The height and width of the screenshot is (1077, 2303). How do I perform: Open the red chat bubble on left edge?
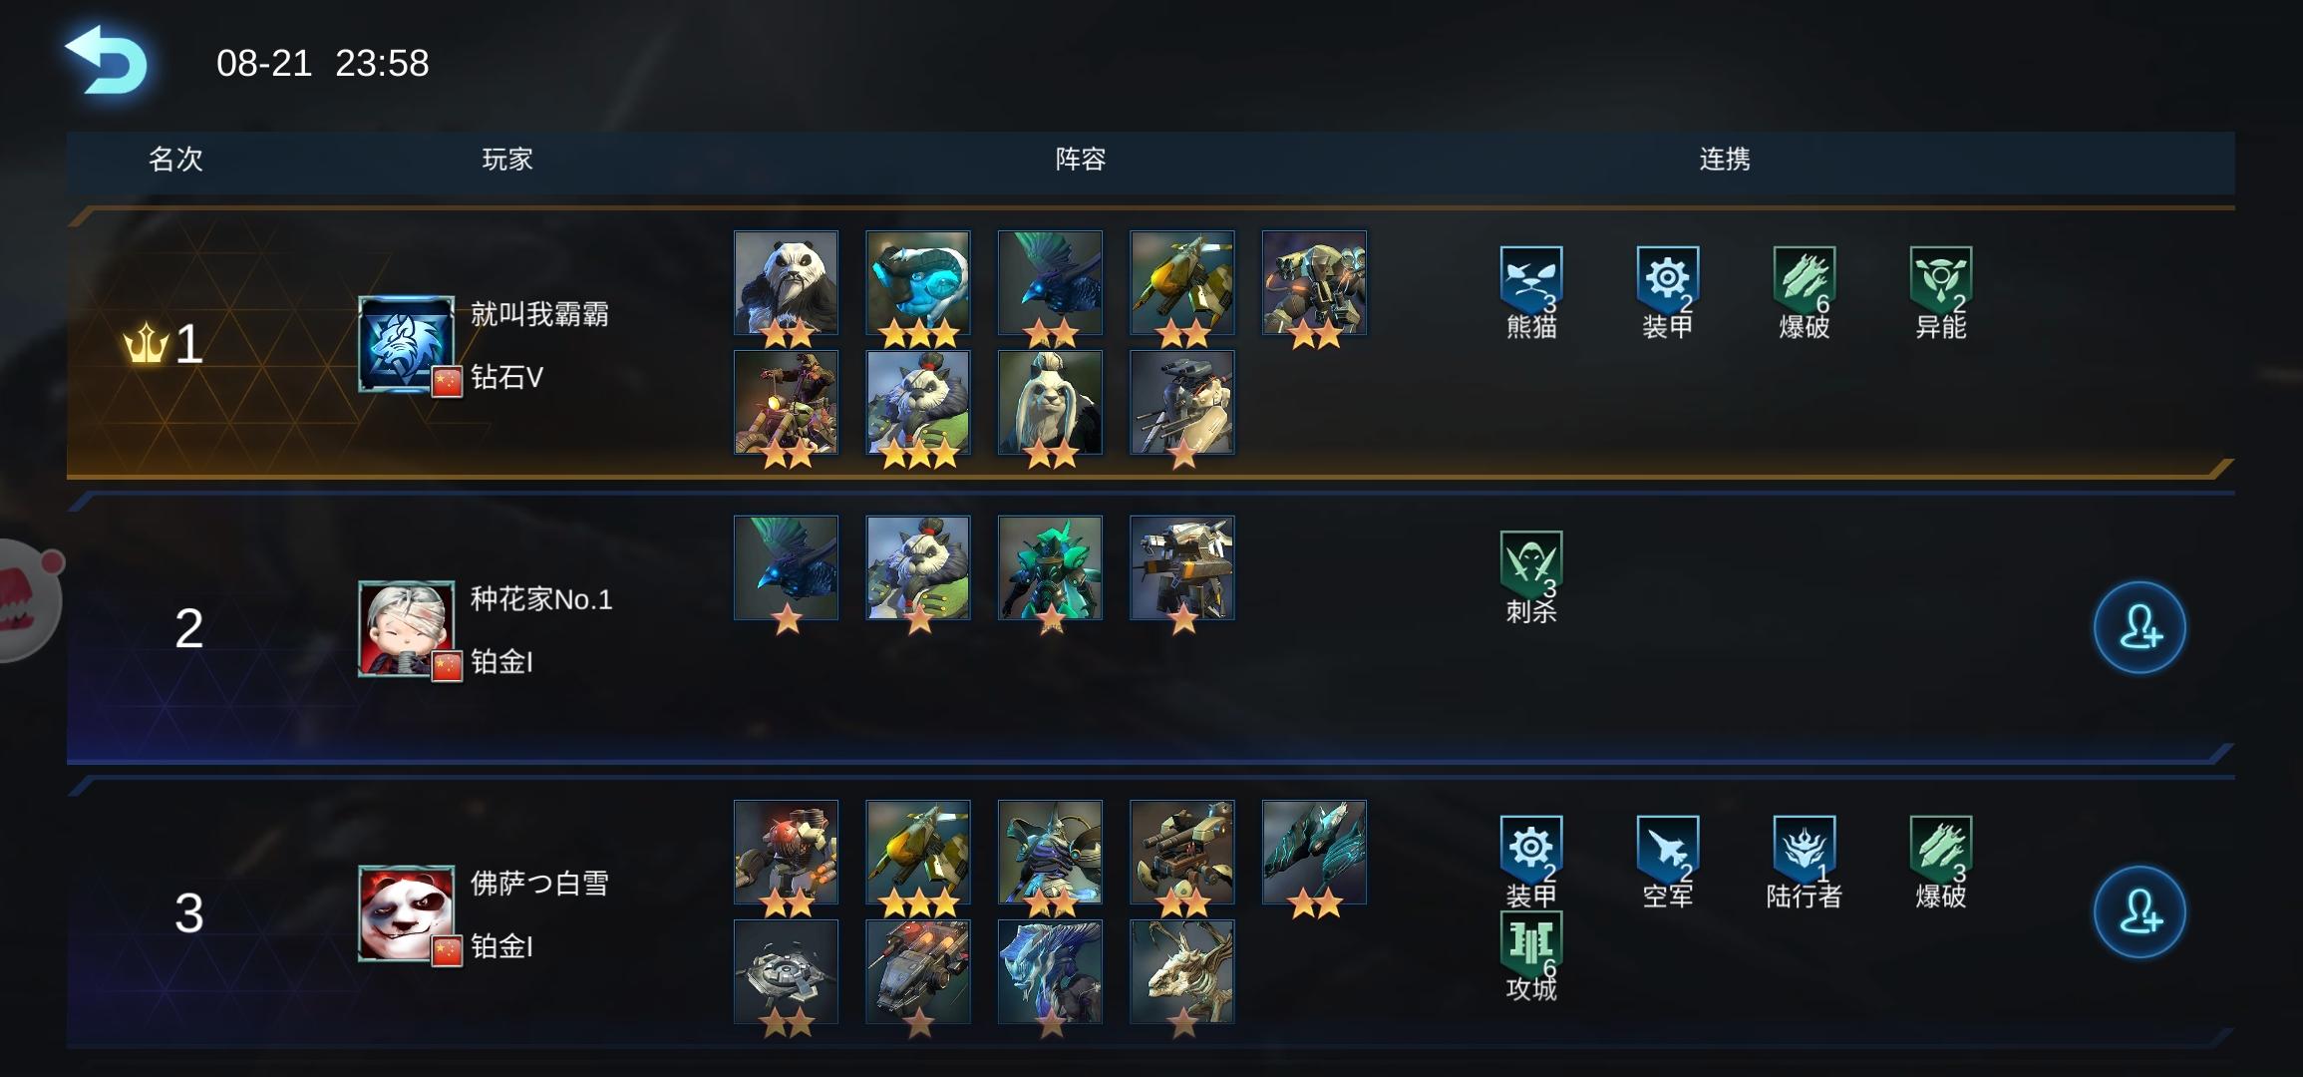pyautogui.click(x=28, y=601)
